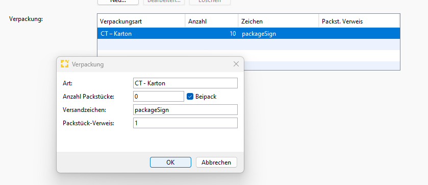Focus the Art field containing CT - Karton
The height and width of the screenshot is (185, 428).
point(185,83)
